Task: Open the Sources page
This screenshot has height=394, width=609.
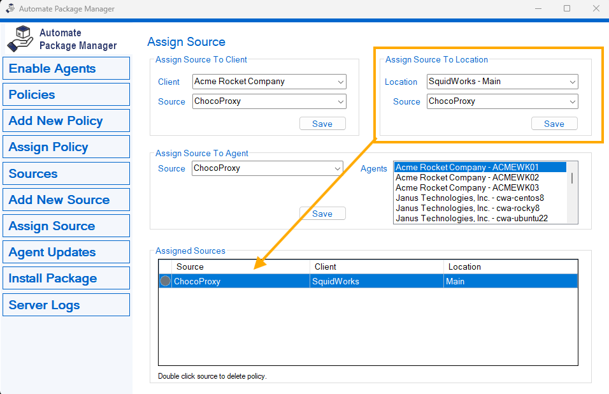Action: coord(66,173)
